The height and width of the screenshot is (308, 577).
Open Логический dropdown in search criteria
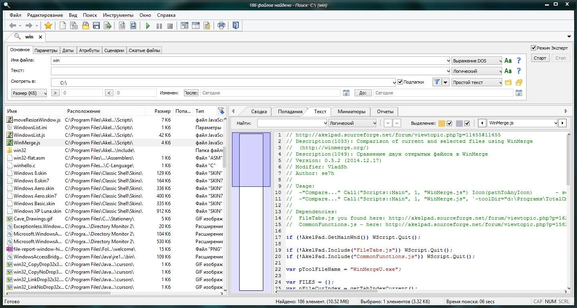coord(477,71)
